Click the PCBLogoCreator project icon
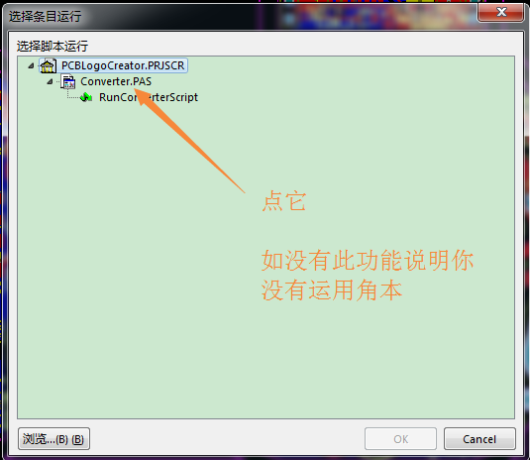Viewport: 530px width, 460px height. click(48, 65)
